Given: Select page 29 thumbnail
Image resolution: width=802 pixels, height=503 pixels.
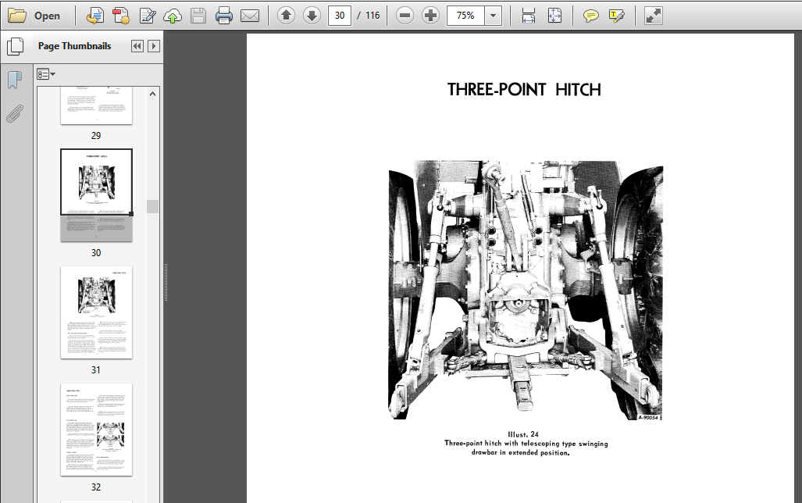Looking at the screenshot, I should click(x=96, y=105).
